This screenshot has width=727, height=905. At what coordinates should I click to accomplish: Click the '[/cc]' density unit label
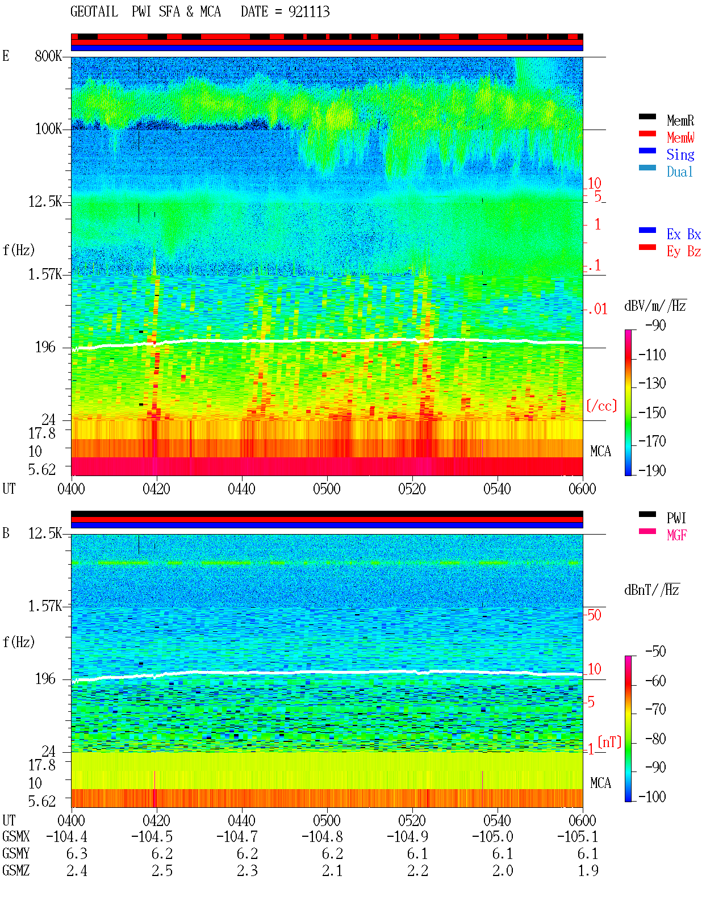[601, 406]
